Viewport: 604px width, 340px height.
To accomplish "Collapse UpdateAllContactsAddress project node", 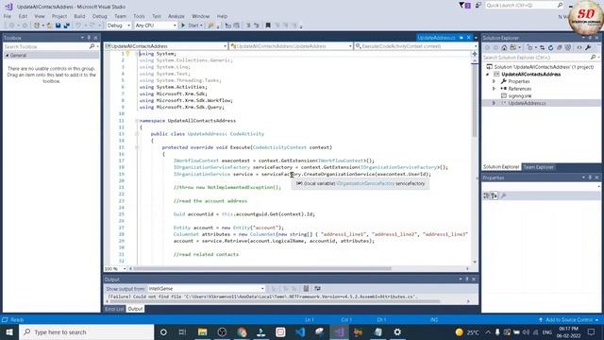I will tap(488, 74).
